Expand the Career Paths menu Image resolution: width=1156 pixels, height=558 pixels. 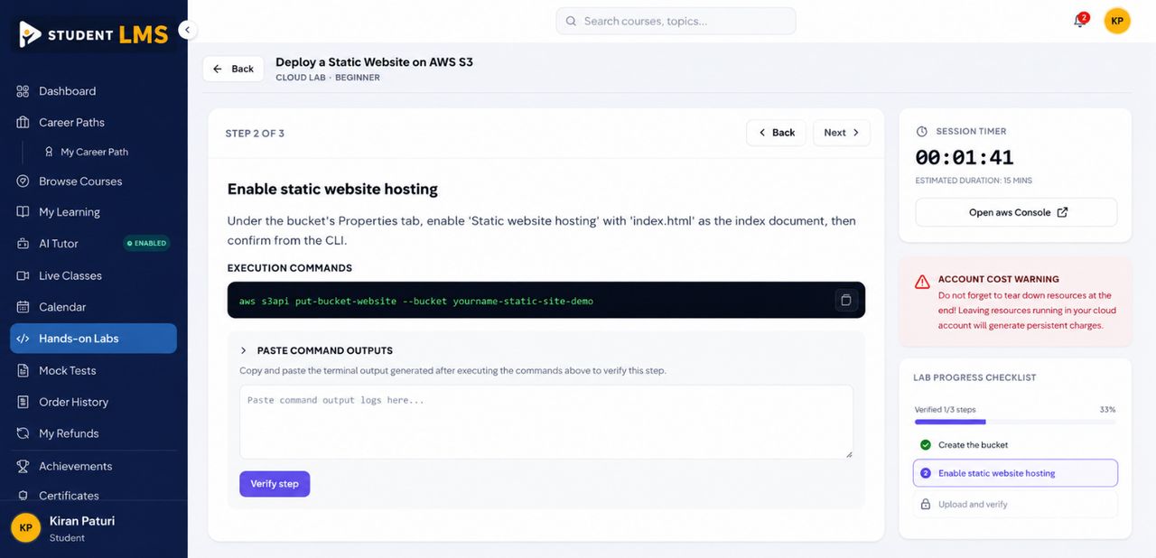93,123
